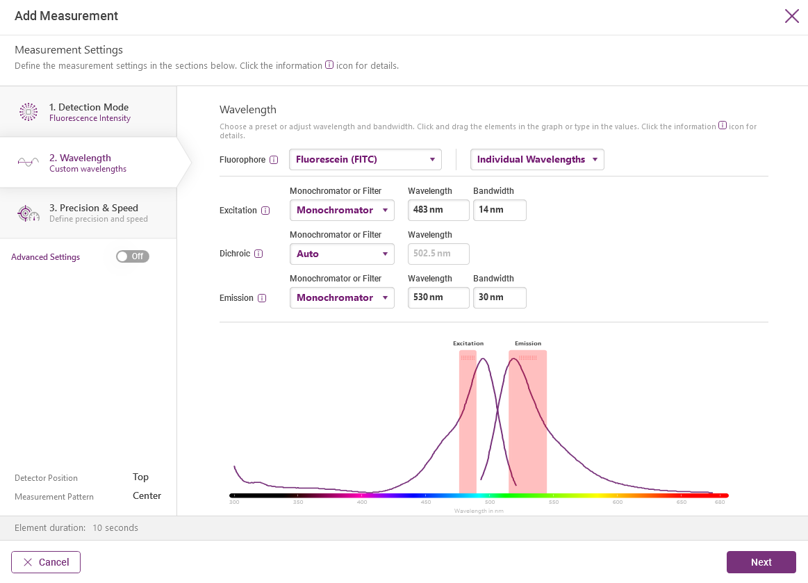Viewport: 808px width, 583px height.
Task: Click Element duration 10 seconds text
Action: pyautogui.click(x=76, y=528)
